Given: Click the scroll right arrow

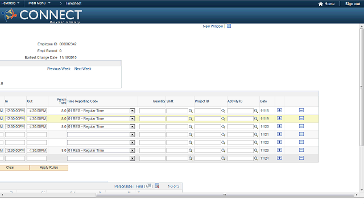Looking at the screenshot, I should tap(357, 195).
